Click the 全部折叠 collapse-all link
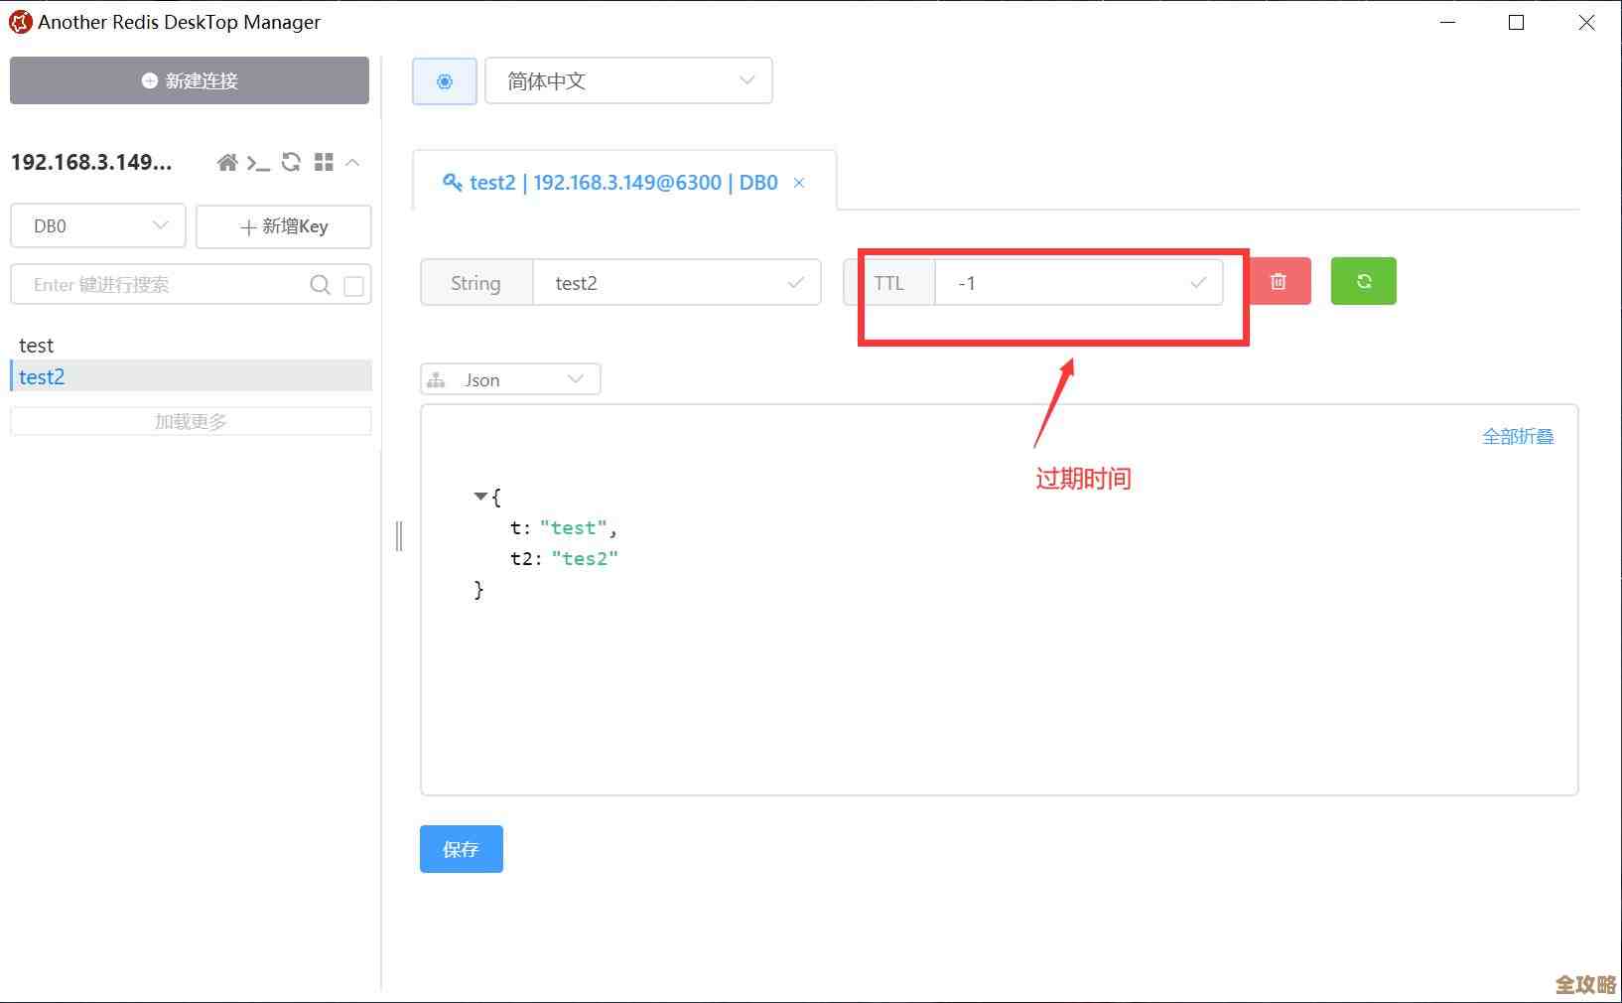Image resolution: width=1622 pixels, height=1003 pixels. (x=1518, y=436)
